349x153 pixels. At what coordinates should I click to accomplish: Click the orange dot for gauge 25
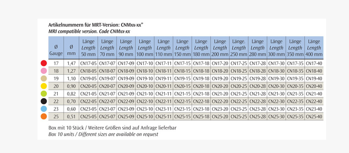tap(44, 116)
